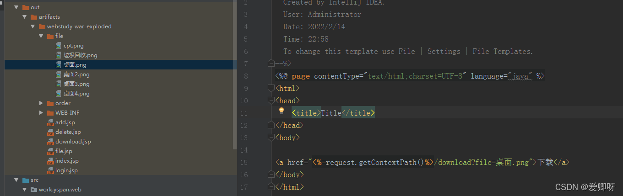
Task: Select 桌面4.png in the project tree
Action: (x=76, y=94)
